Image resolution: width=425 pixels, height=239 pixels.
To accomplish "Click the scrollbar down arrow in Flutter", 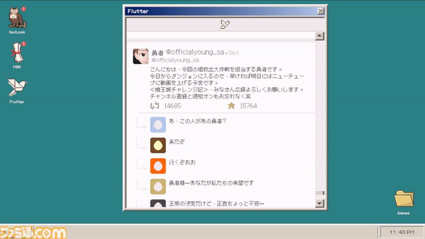I will (319, 204).
